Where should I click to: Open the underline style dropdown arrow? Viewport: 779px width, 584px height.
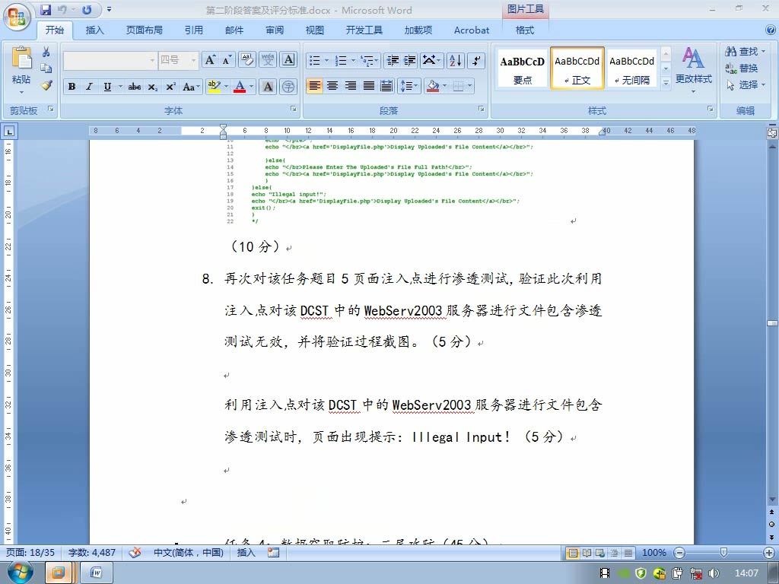coord(119,87)
